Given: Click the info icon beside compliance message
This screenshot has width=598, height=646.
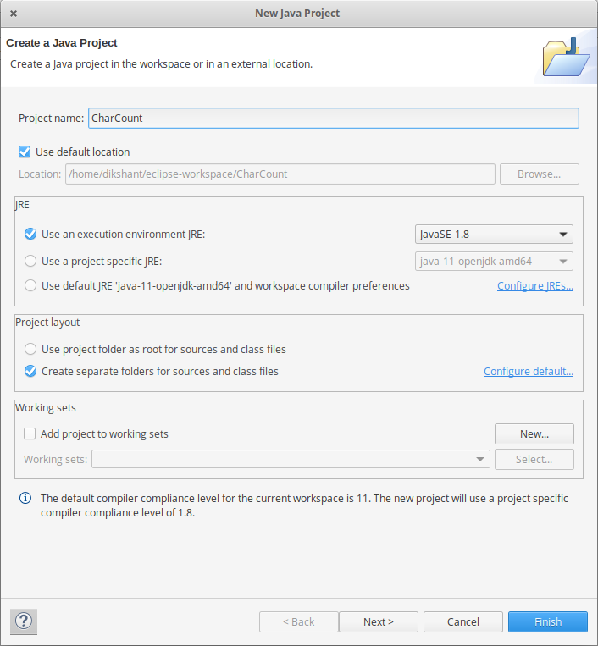Looking at the screenshot, I should tap(25, 498).
